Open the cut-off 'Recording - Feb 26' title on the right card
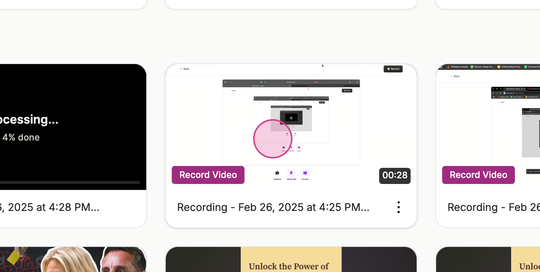The height and width of the screenshot is (272, 540). click(x=493, y=207)
